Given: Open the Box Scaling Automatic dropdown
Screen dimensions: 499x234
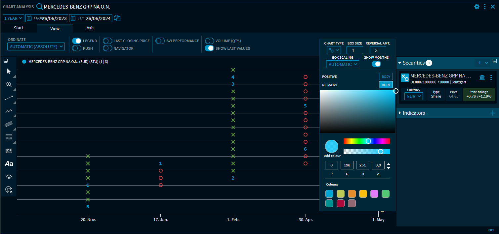Looking at the screenshot, I should 342,64.
